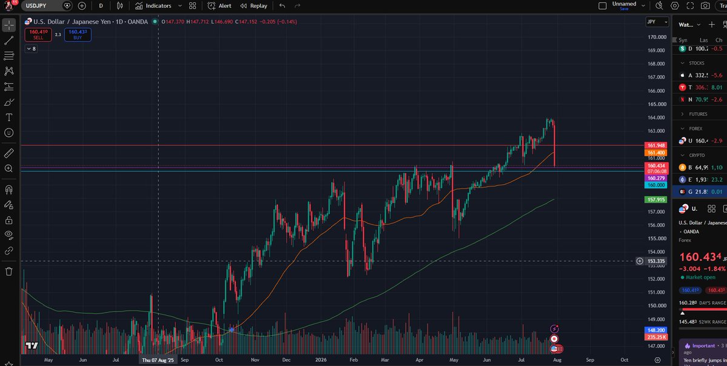This screenshot has height=366, width=727.
Task: Collapse the STOCKS watchlist section
Action: (683, 63)
